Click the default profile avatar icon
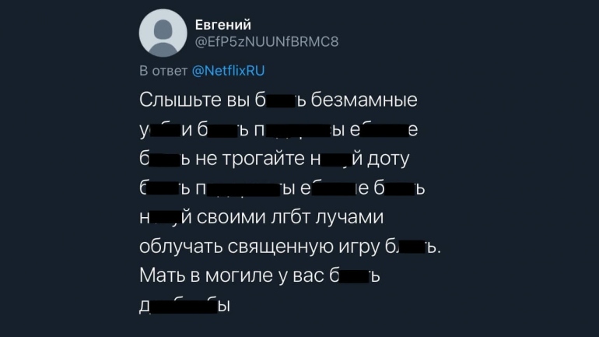 pos(162,34)
